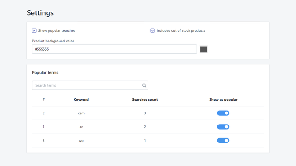This screenshot has height=166, width=296.
Task: Click searches count 1 in wo row
Action: coord(145,140)
